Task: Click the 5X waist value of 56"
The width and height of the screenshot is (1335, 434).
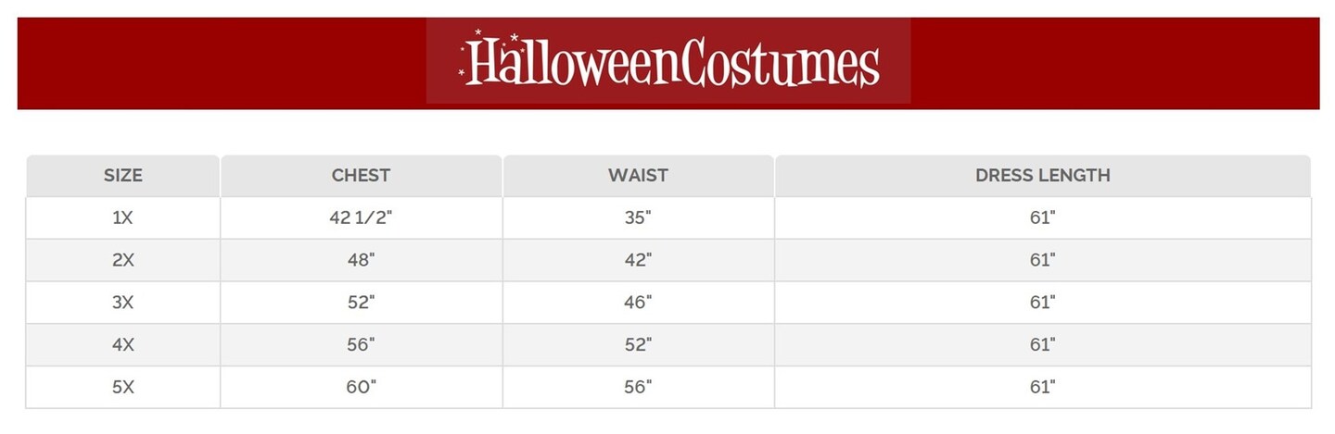Action: click(638, 387)
